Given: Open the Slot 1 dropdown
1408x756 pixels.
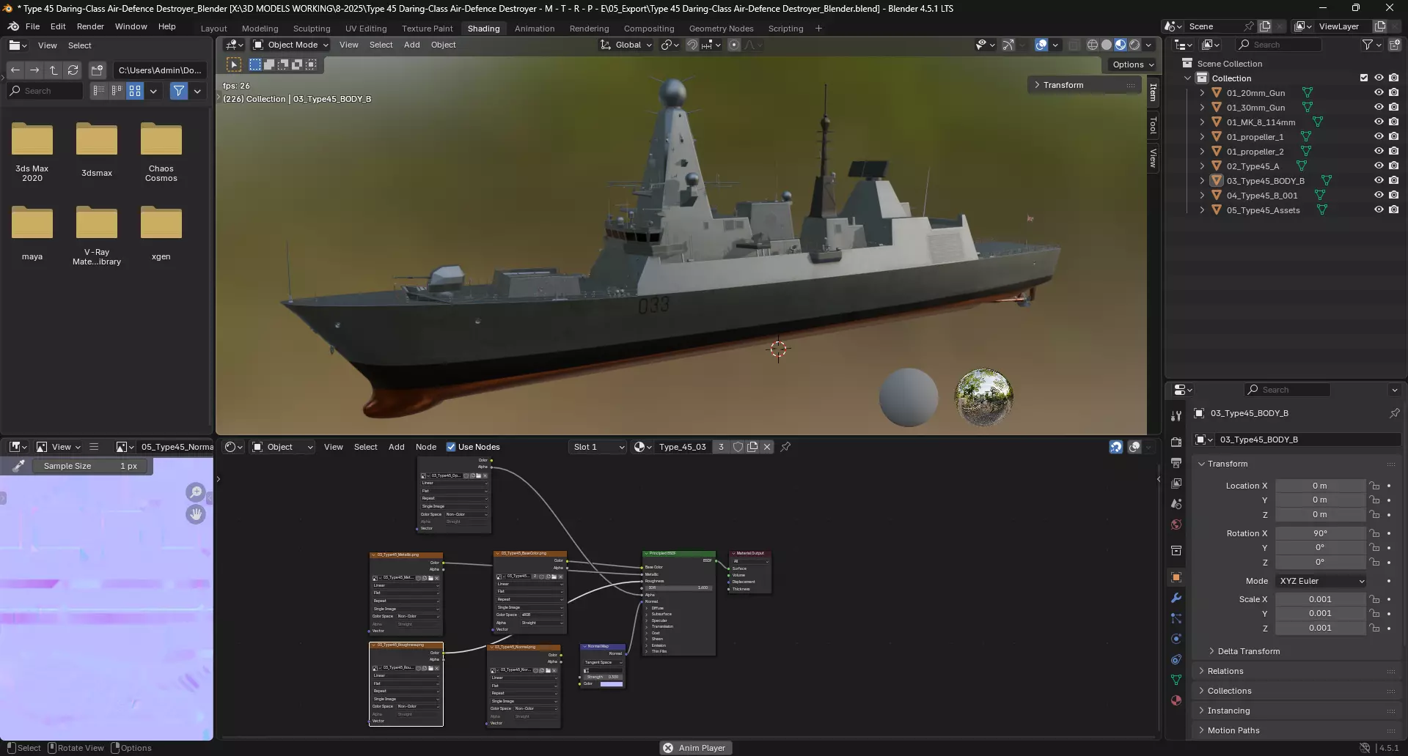Looking at the screenshot, I should [598, 447].
